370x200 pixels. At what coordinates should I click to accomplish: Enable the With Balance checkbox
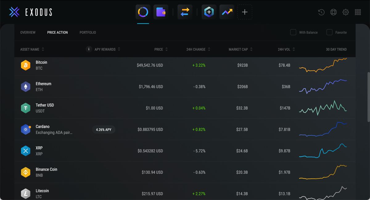pyautogui.click(x=293, y=32)
